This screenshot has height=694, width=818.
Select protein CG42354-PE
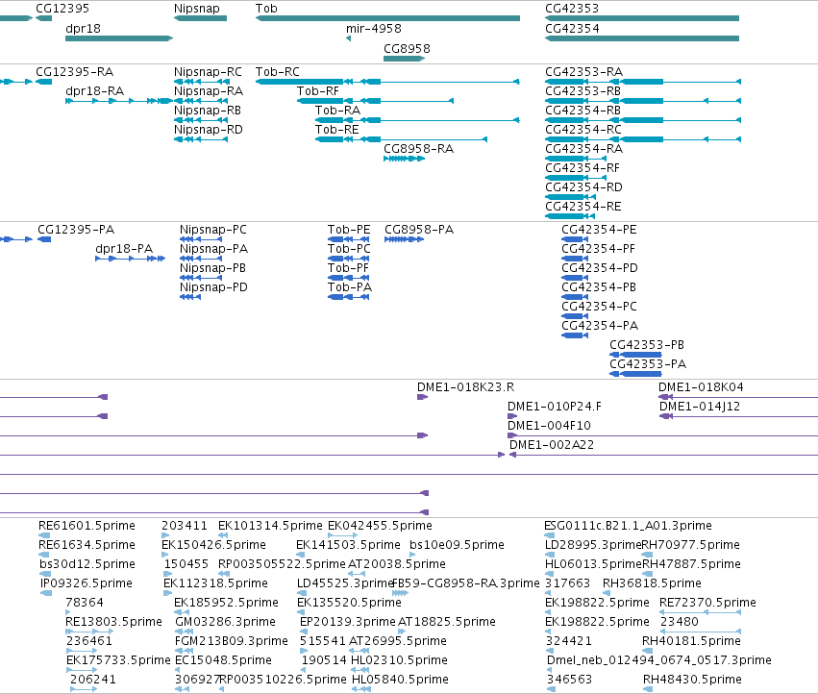pyautogui.click(x=575, y=239)
